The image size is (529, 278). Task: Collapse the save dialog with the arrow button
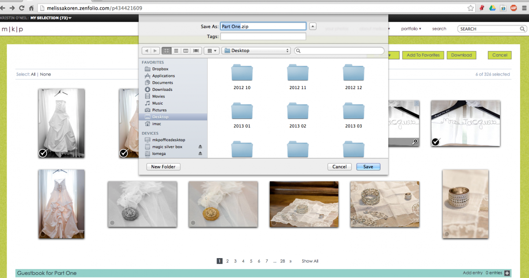313,26
